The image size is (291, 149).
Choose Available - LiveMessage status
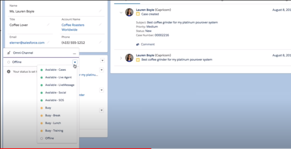pyautogui.click(x=59, y=85)
